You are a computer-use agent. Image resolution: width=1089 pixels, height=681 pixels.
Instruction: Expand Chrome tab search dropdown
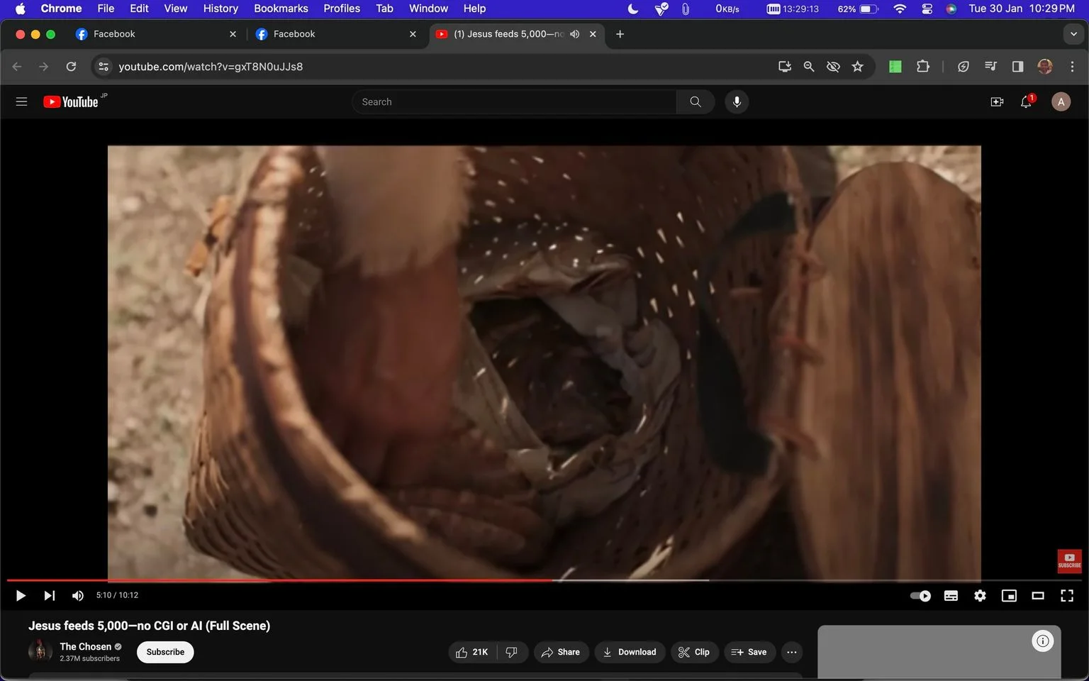(1073, 34)
